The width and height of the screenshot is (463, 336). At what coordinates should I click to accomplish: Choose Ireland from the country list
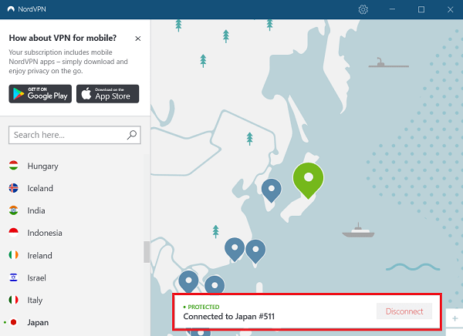(39, 255)
